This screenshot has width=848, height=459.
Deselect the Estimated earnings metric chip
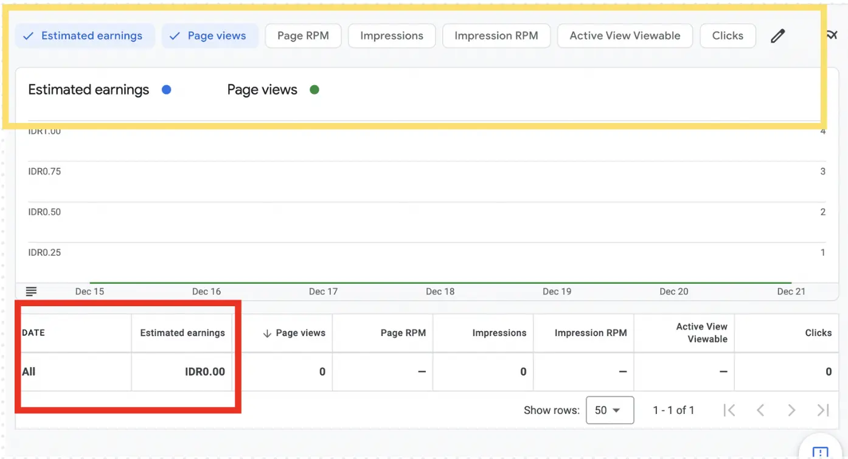pos(84,35)
